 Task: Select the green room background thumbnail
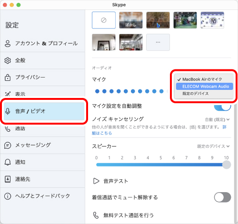[x=185, y=20]
